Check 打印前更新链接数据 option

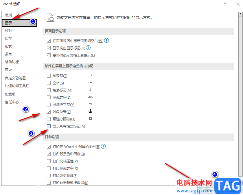(49, 183)
